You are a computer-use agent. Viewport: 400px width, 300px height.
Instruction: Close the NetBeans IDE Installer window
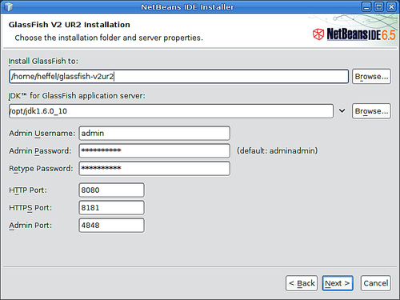(391, 6)
